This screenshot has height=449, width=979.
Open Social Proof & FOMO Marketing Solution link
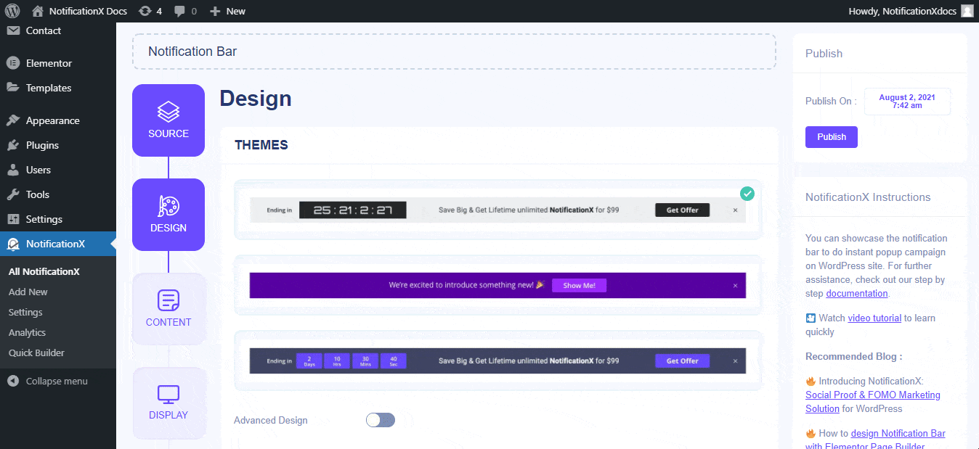pos(873,402)
